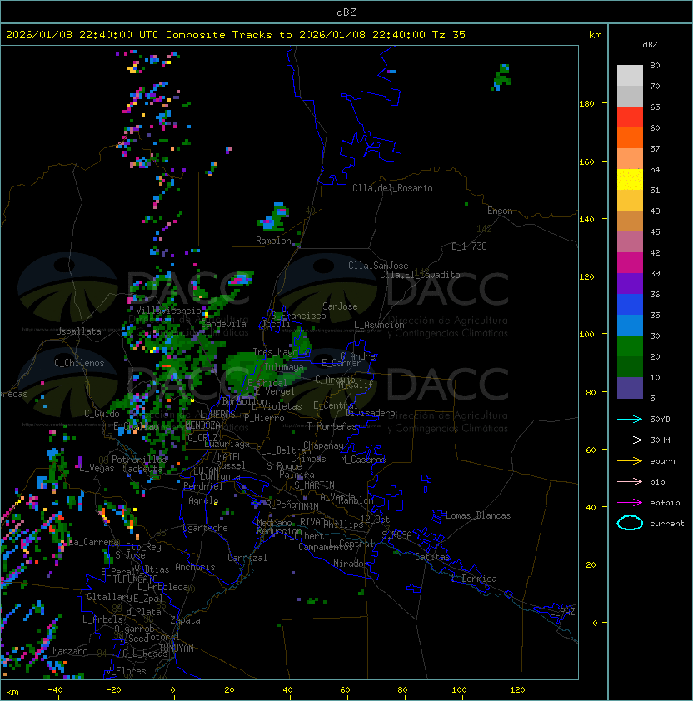Pick the bright yellow 51-54 dBZ swatch
Viewport: 693px width, 701px height.
point(630,179)
